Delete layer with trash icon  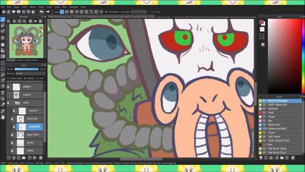point(41,158)
